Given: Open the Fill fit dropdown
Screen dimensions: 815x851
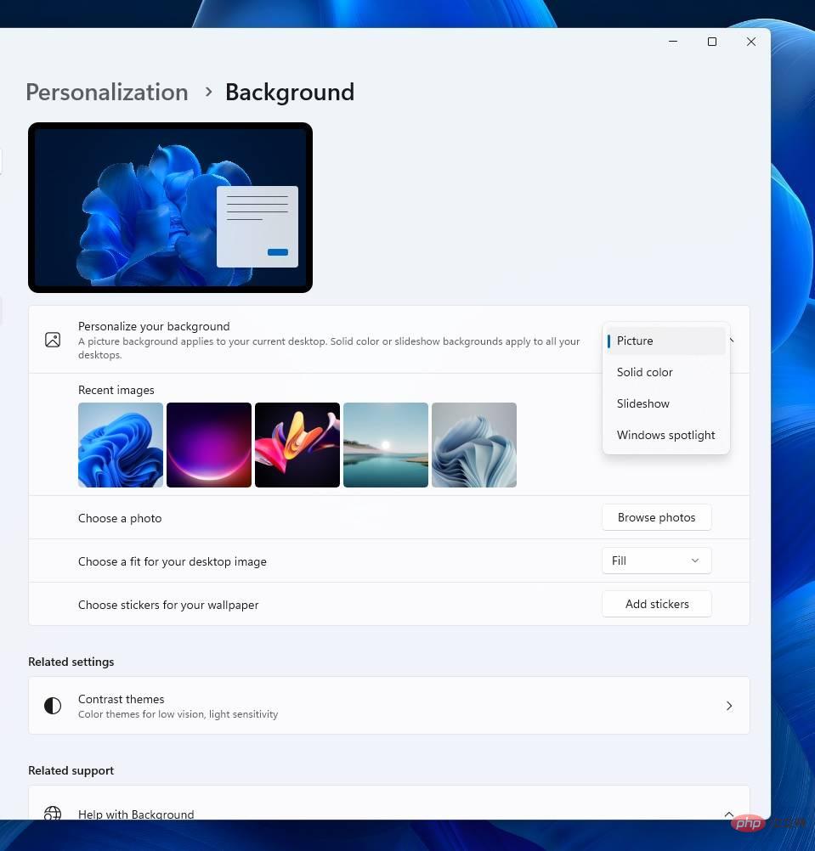Looking at the screenshot, I should [x=656, y=561].
